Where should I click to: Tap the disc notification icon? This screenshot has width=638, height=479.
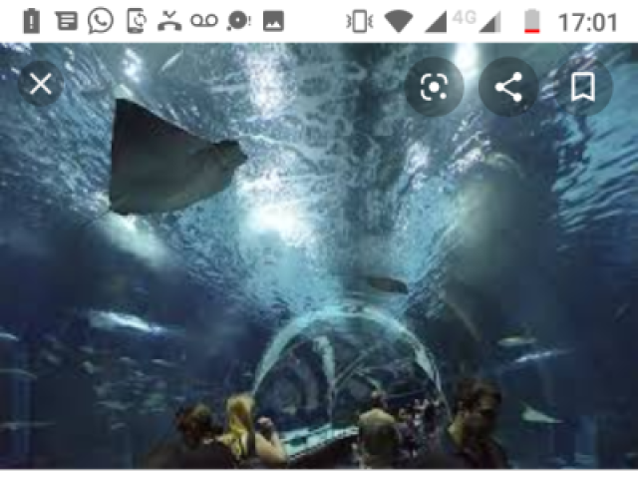point(239,21)
